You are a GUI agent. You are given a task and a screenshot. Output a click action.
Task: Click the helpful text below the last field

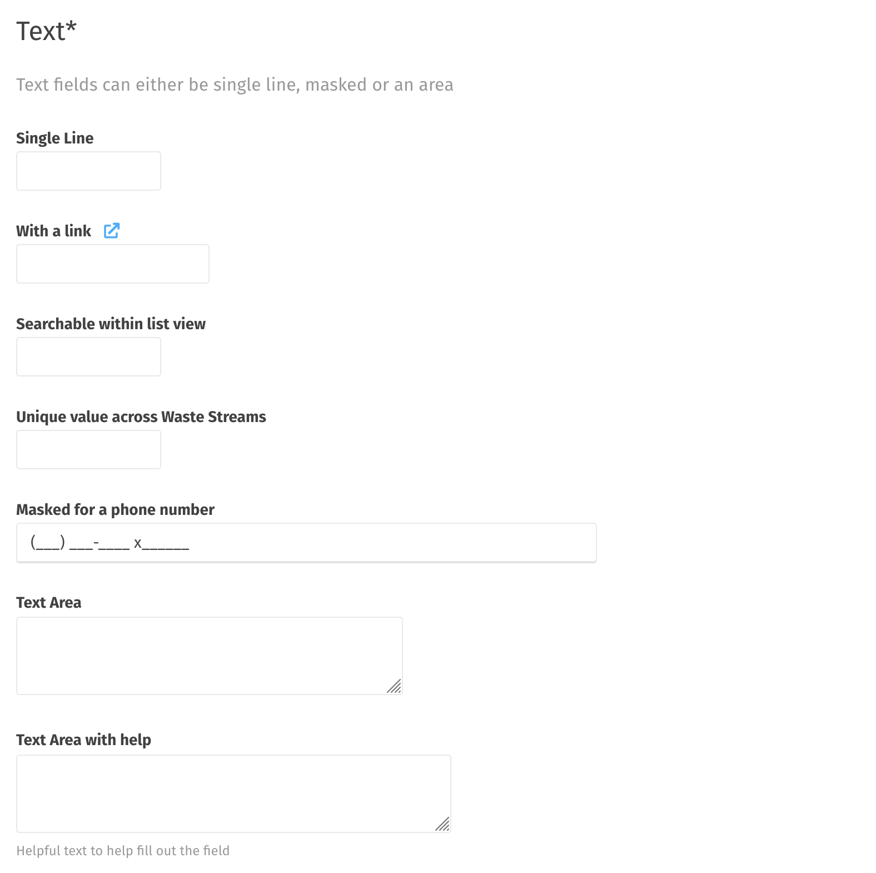[123, 851]
